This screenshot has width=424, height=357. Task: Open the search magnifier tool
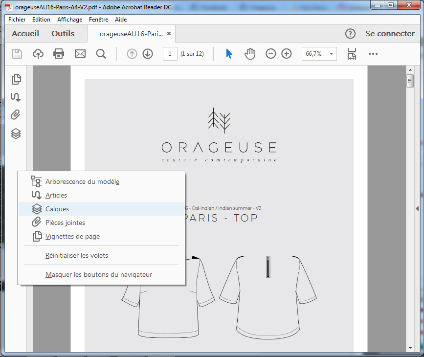click(101, 54)
